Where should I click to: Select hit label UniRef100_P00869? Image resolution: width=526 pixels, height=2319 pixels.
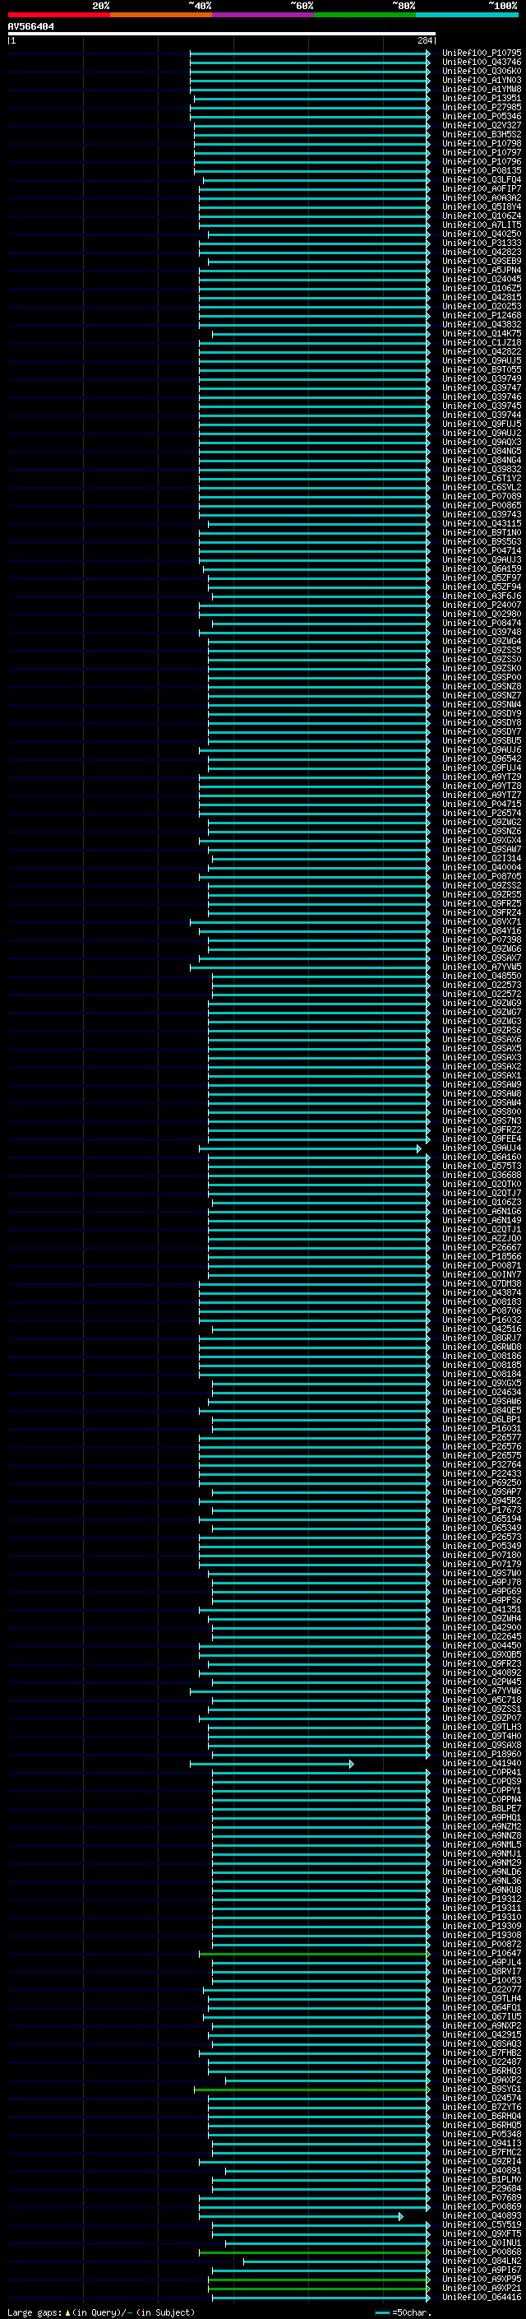482,2206
